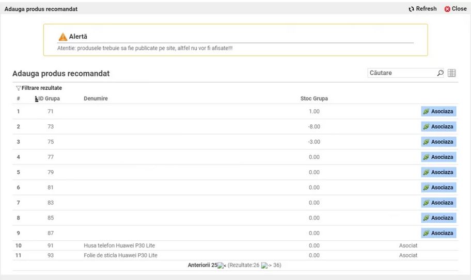The width and height of the screenshot is (471, 280).
Task: Click Asociaza for group ID 71
Action: pos(438,111)
